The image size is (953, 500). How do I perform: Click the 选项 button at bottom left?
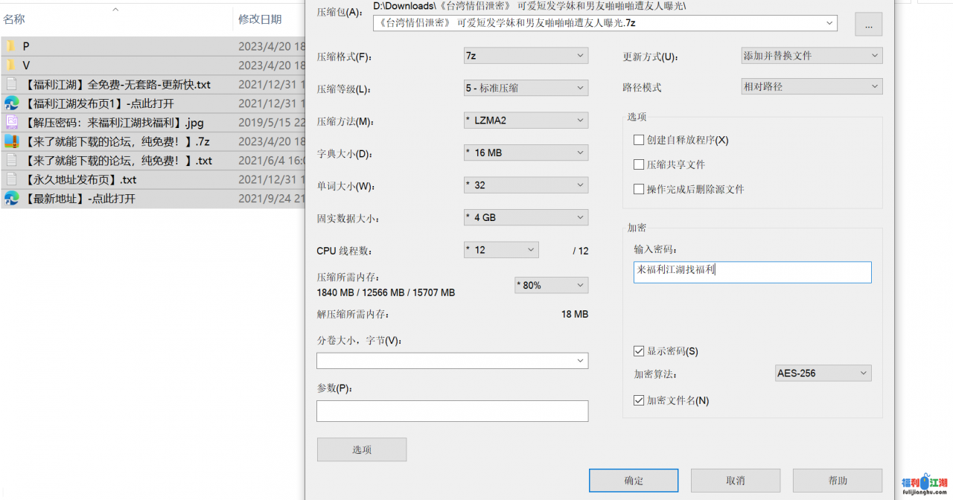362,449
